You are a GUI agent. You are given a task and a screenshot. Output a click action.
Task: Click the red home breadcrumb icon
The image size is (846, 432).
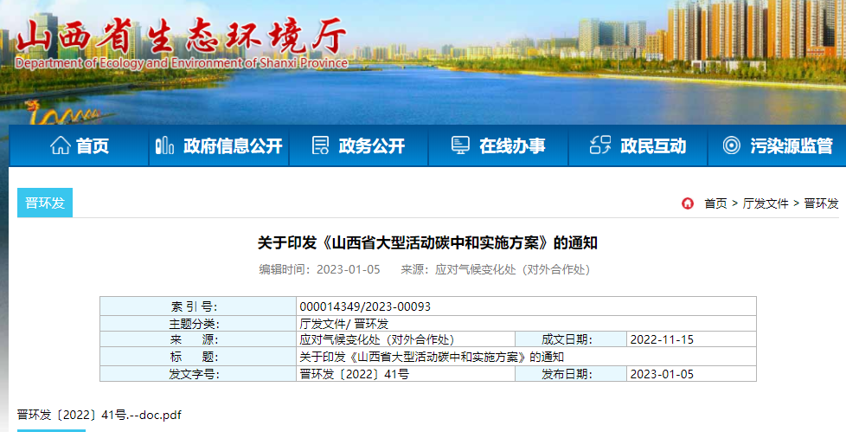688,203
